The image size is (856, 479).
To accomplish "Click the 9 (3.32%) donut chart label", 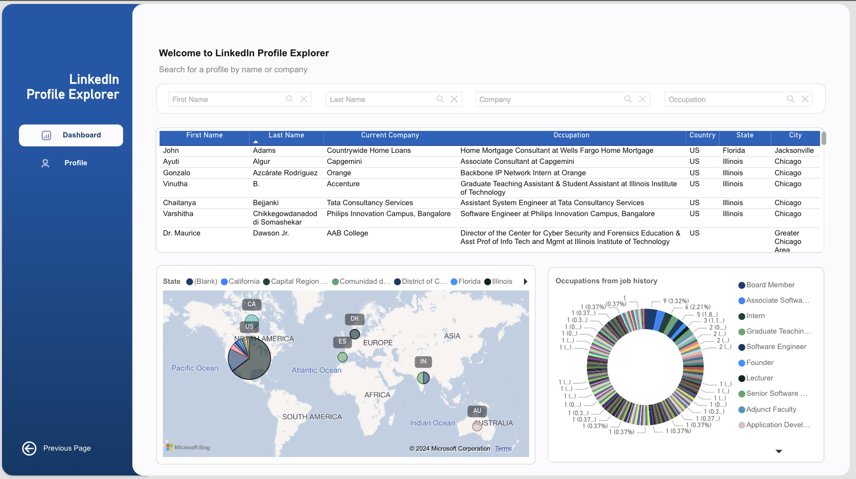I will (x=676, y=301).
